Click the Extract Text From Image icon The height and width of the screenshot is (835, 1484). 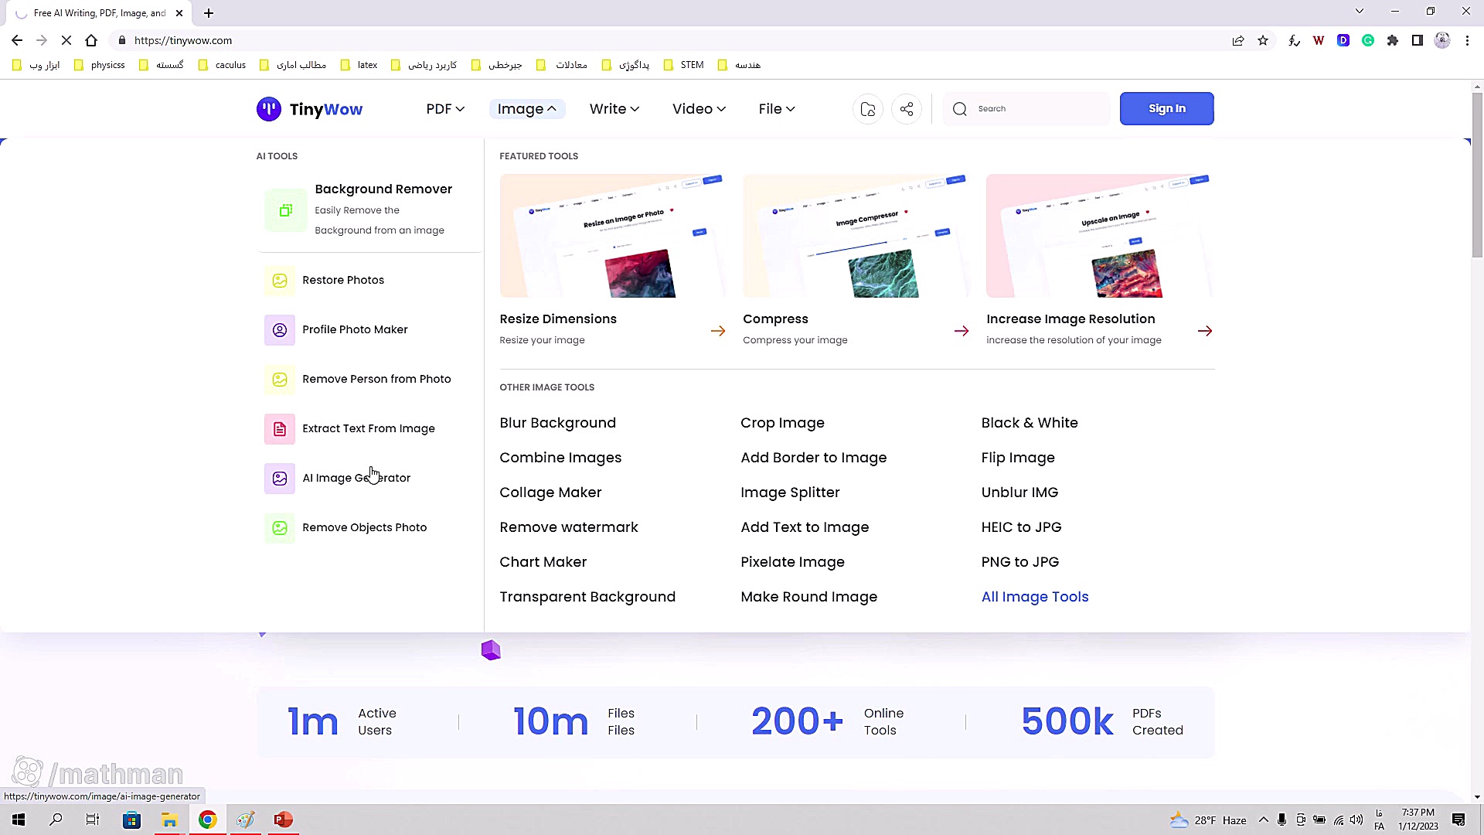280,429
